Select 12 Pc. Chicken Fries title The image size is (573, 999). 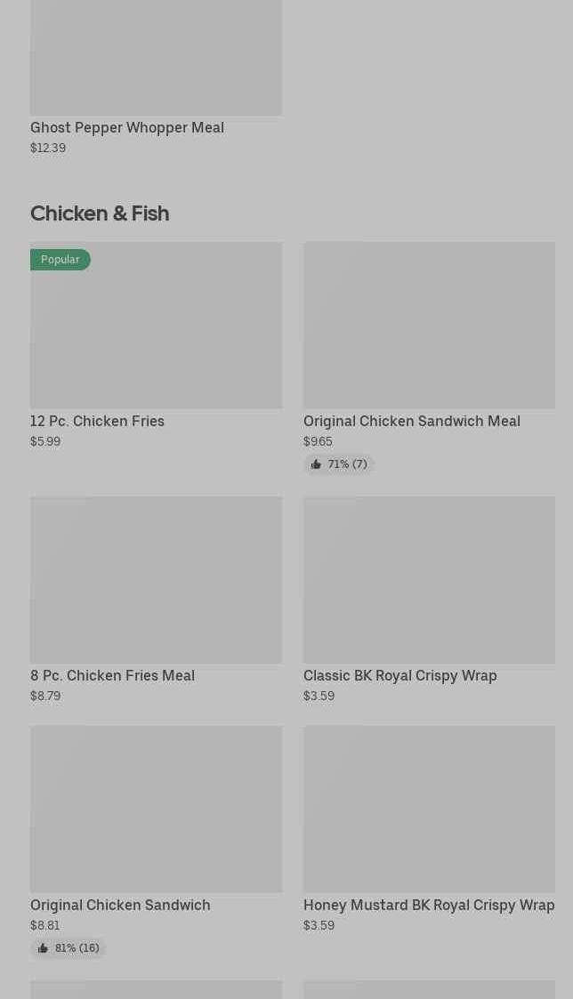click(98, 421)
